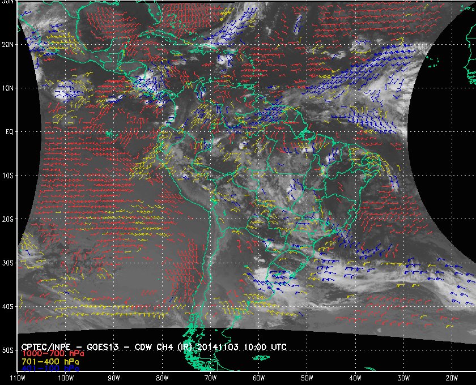
Task: Click the 20S latitude label
Action: pyautogui.click(x=7, y=219)
